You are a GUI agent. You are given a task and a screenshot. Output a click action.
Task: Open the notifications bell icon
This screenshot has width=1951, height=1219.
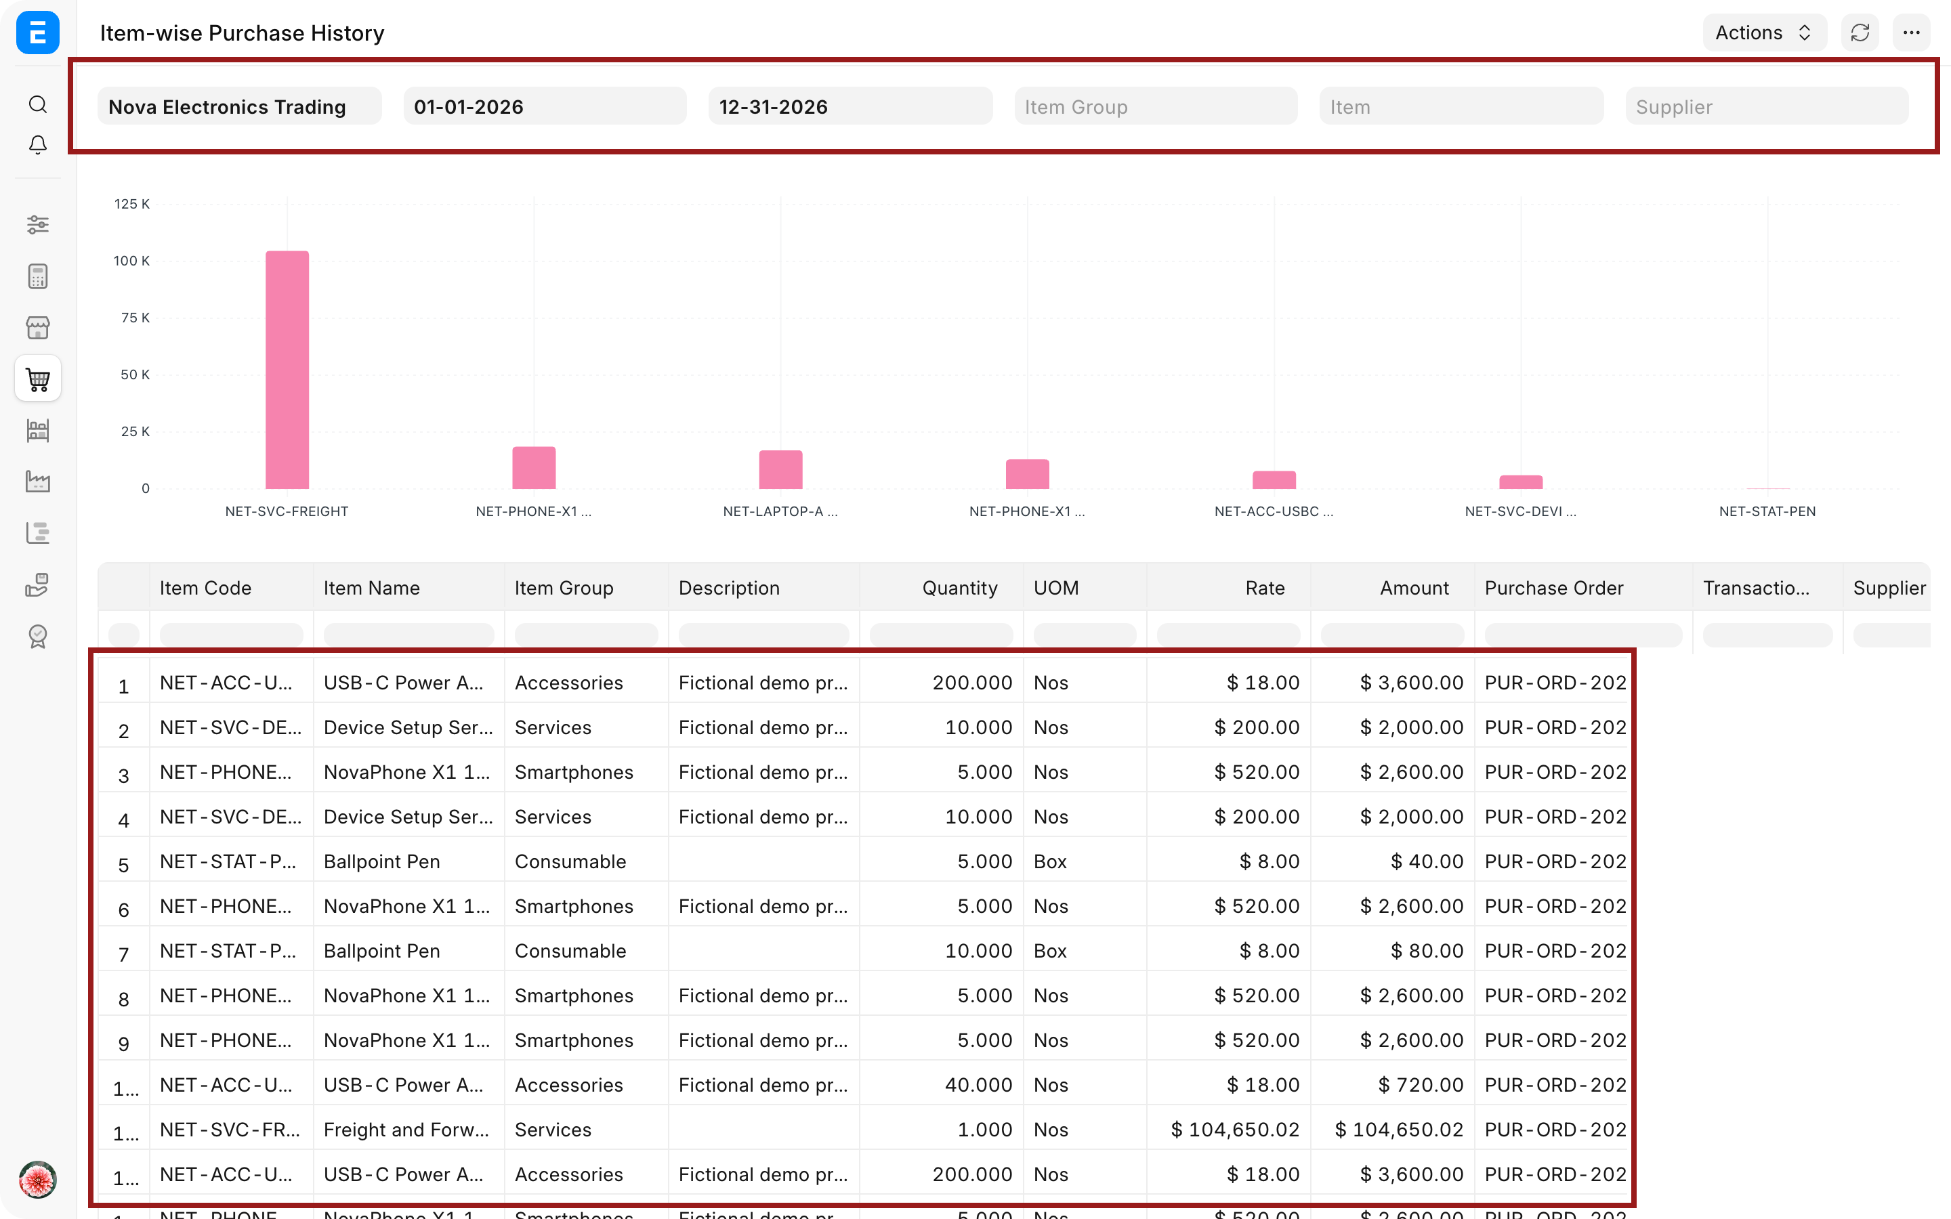pos(37,144)
